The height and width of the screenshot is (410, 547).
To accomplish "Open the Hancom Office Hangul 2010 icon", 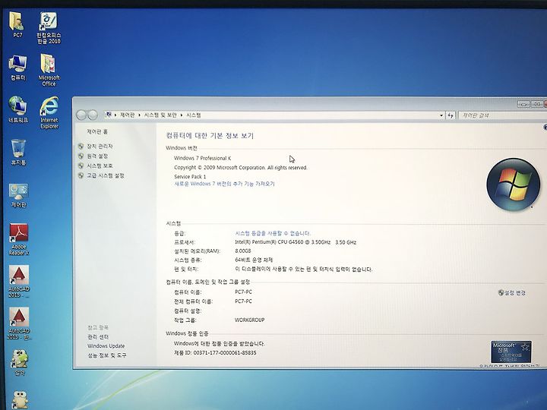I will tap(49, 28).
